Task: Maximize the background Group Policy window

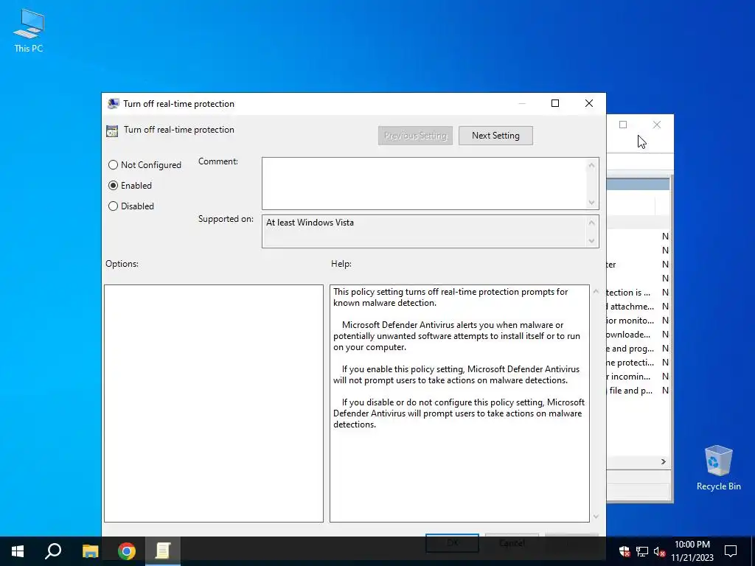Action: (623, 125)
